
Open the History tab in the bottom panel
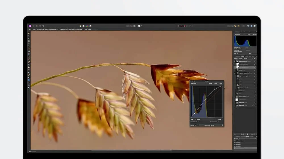tap(247, 136)
